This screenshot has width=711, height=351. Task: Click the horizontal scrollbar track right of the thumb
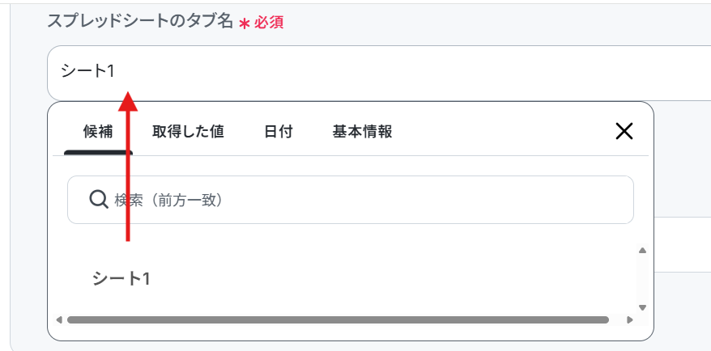click(617, 320)
